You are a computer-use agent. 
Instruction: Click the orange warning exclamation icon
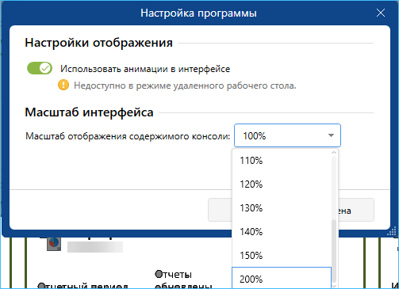pos(63,85)
